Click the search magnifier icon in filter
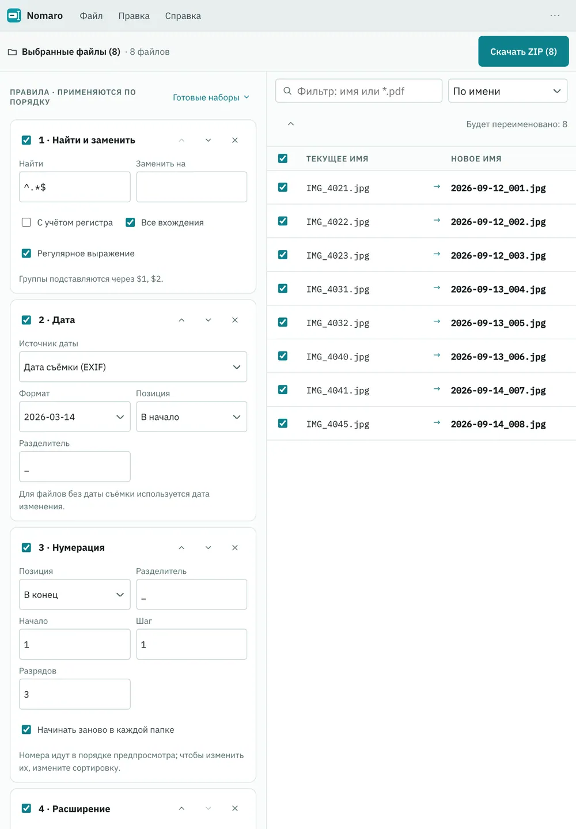The width and height of the screenshot is (576, 829). click(287, 91)
